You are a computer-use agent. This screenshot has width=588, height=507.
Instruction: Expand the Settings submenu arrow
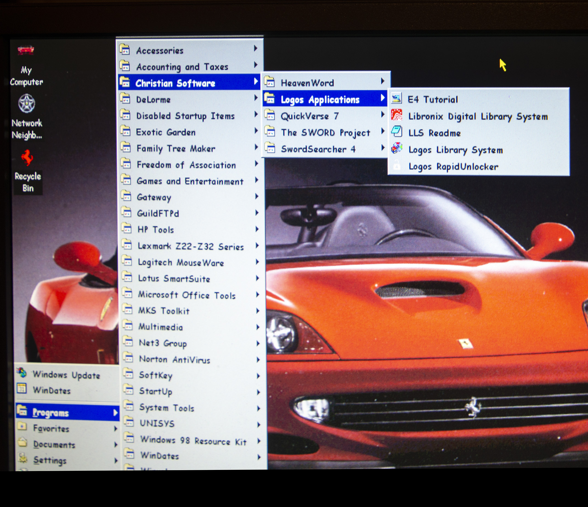pos(115,460)
